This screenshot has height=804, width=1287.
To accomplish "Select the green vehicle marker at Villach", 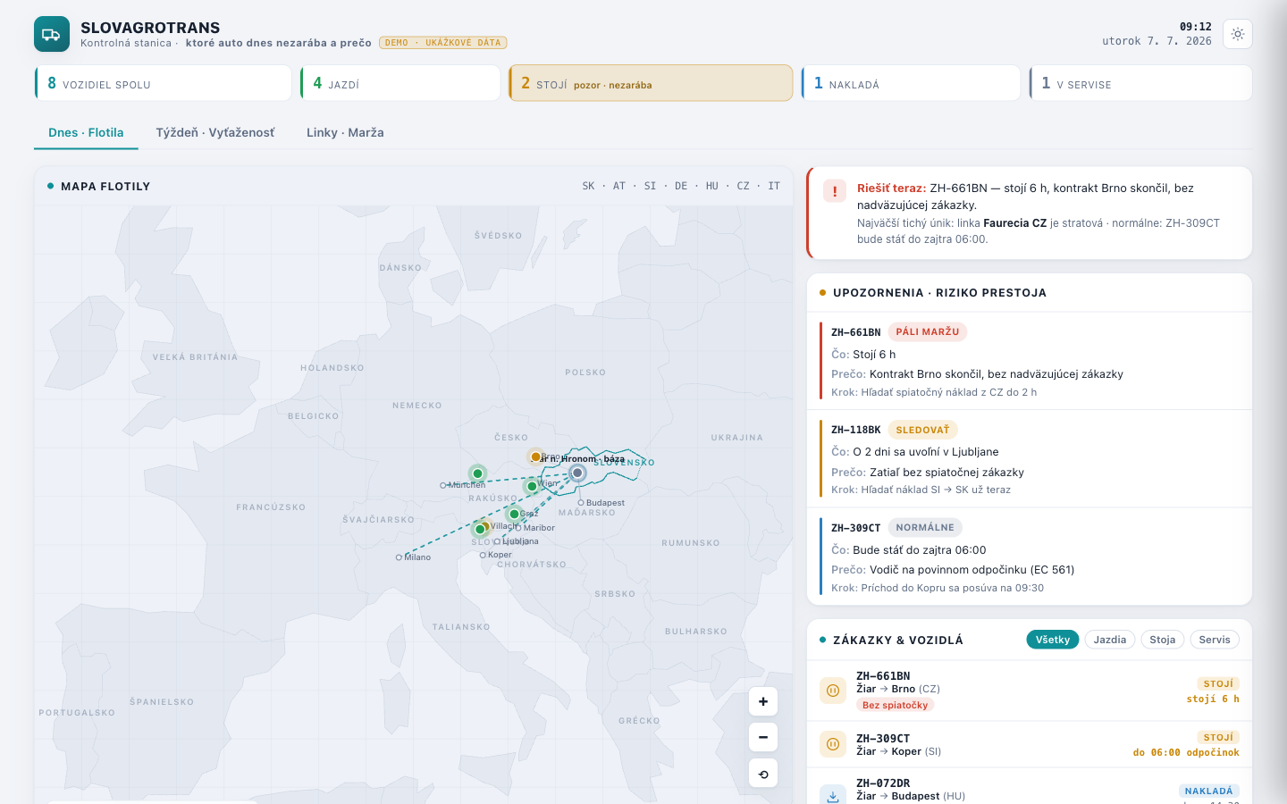I will [x=480, y=529].
